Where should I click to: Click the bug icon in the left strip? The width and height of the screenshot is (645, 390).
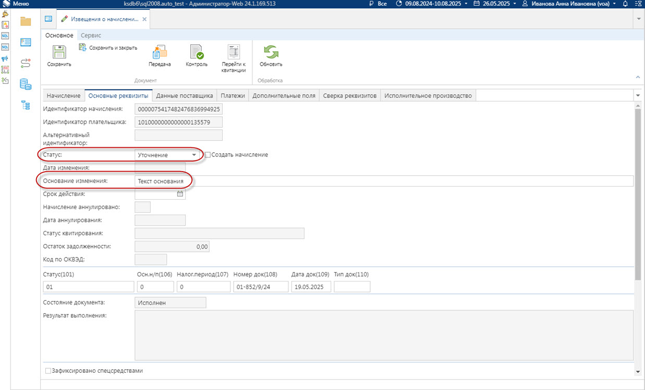point(5,14)
